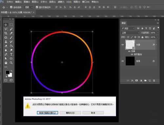
Task: Toggle visibility of layer Effects row
Action: [129, 51]
